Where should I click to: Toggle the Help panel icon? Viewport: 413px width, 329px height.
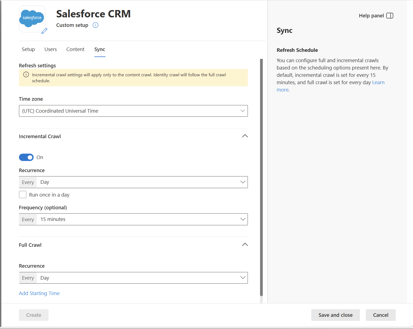[390, 16]
